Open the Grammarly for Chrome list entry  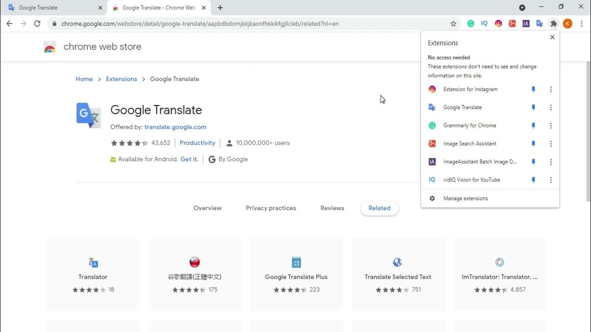coord(470,125)
